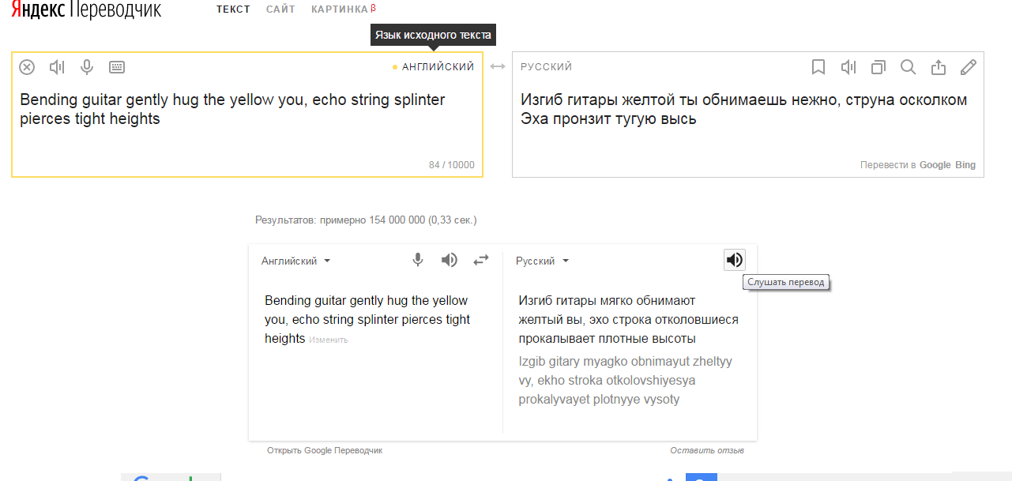Listen to the English source text in Yandex
The height and width of the screenshot is (481, 1012).
[x=57, y=67]
